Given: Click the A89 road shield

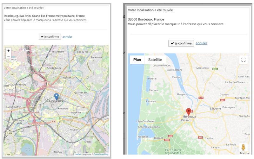Looking at the screenshot, I should [x=223, y=100].
